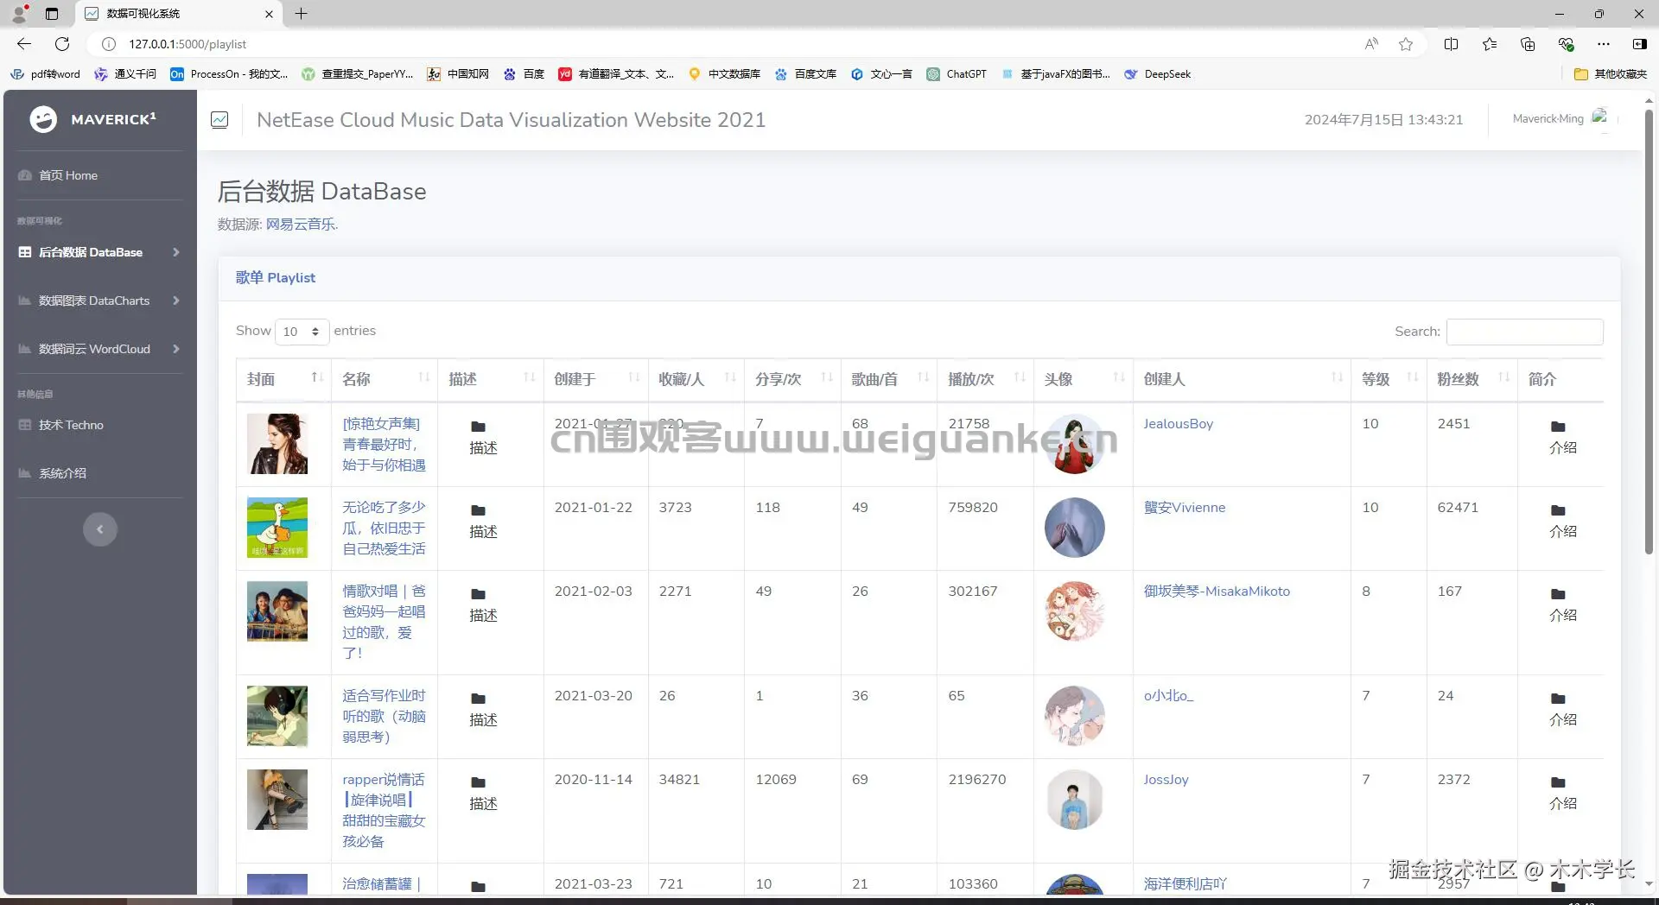Open 描述 folder icon for 惊艳女声集 row
Screen dimensions: 1659x905
478,427
